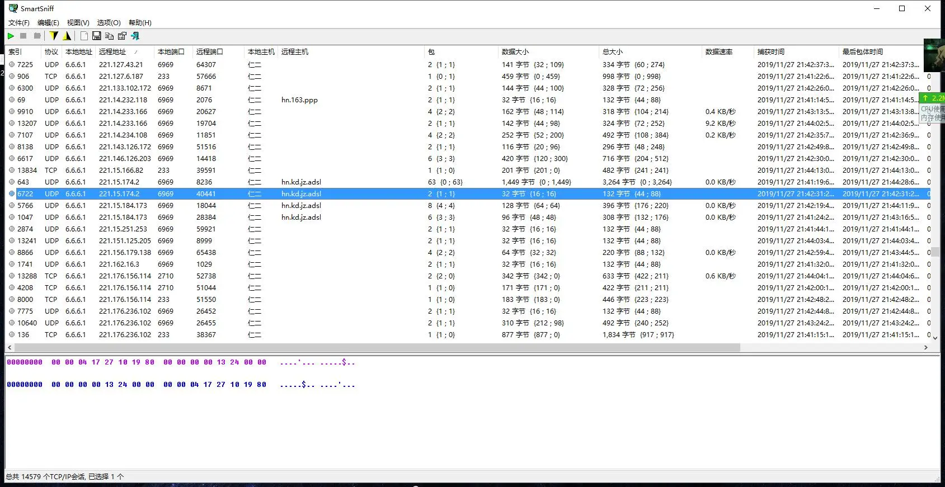Open the 文件(F) menu
This screenshot has height=487, width=945.
coord(18,23)
